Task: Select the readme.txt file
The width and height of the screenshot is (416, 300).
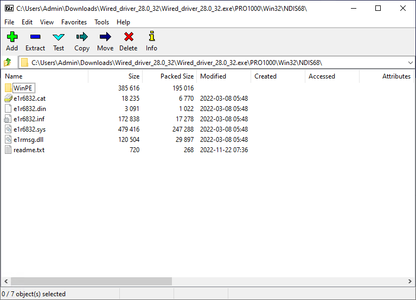Action: (x=29, y=150)
